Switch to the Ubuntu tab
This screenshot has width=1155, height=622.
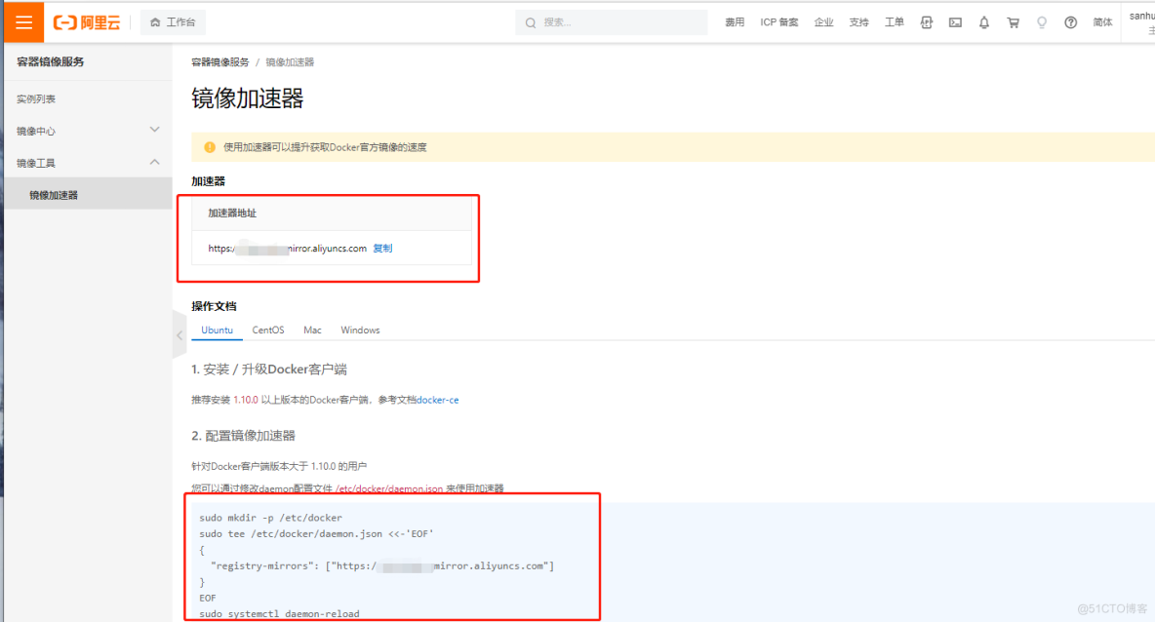point(218,330)
